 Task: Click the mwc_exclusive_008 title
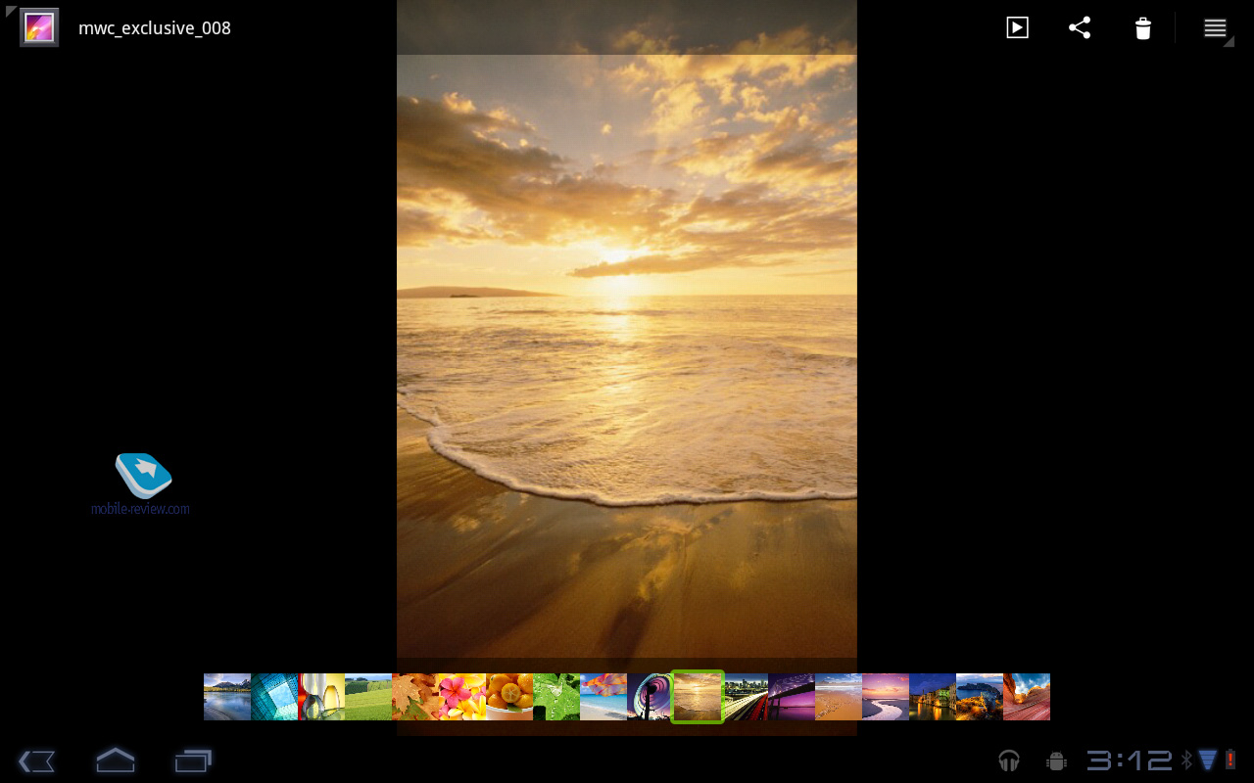(x=155, y=28)
